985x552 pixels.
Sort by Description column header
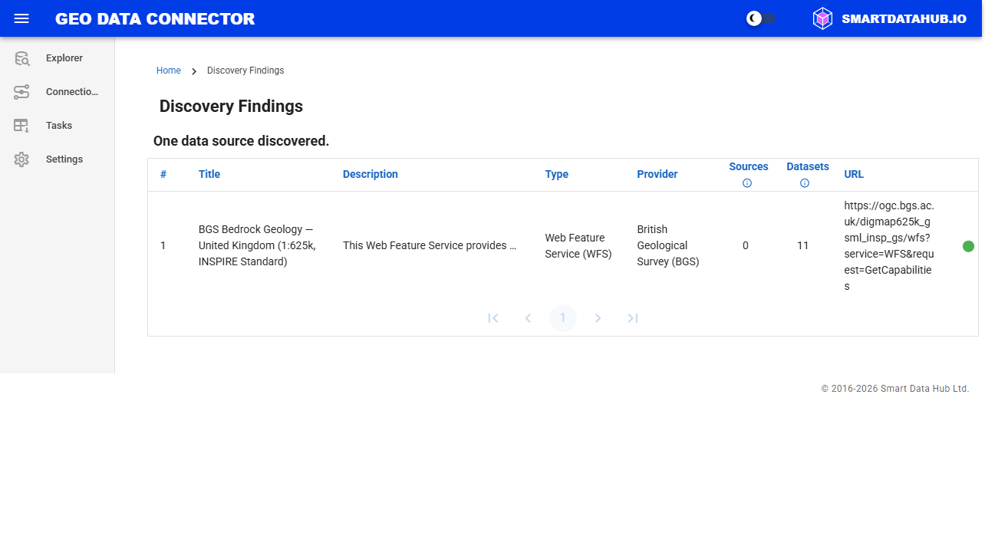click(371, 174)
